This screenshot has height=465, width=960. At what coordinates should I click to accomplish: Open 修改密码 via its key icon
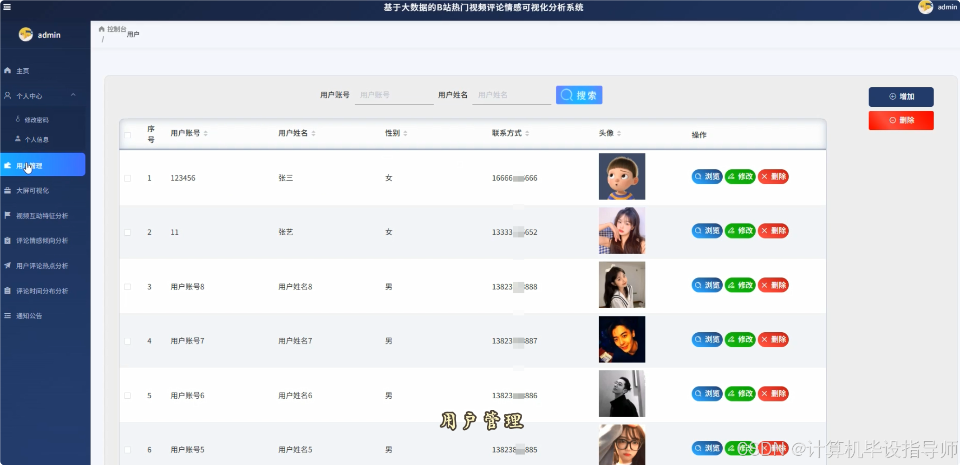click(x=18, y=119)
